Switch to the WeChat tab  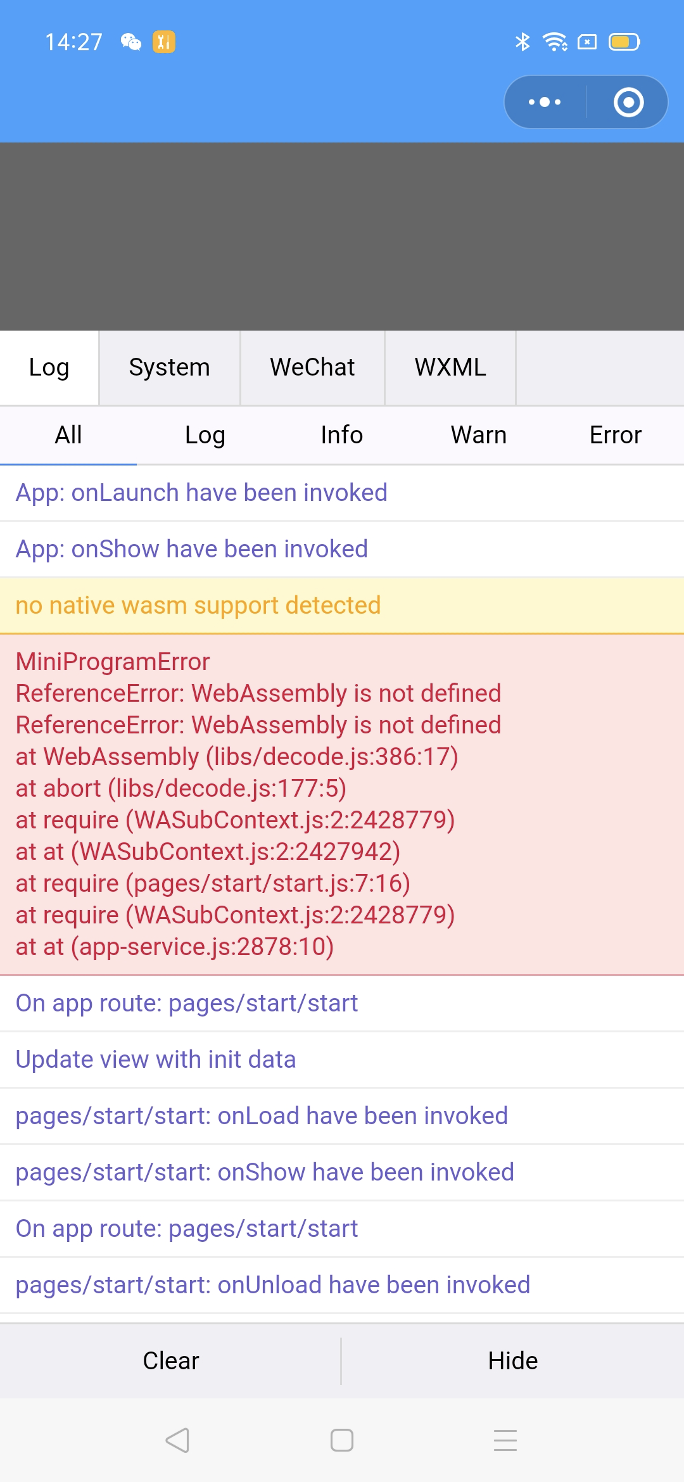point(313,367)
